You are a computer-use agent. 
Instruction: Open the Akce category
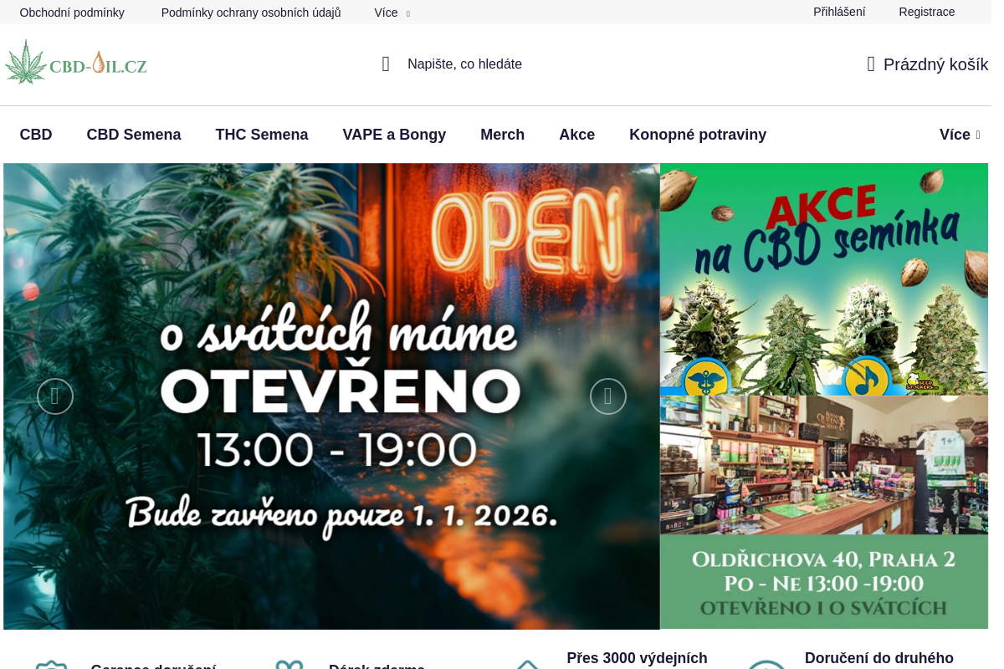pos(576,135)
